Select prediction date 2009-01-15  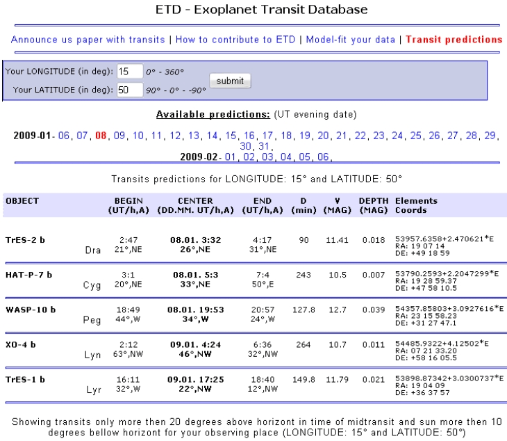[231, 136]
